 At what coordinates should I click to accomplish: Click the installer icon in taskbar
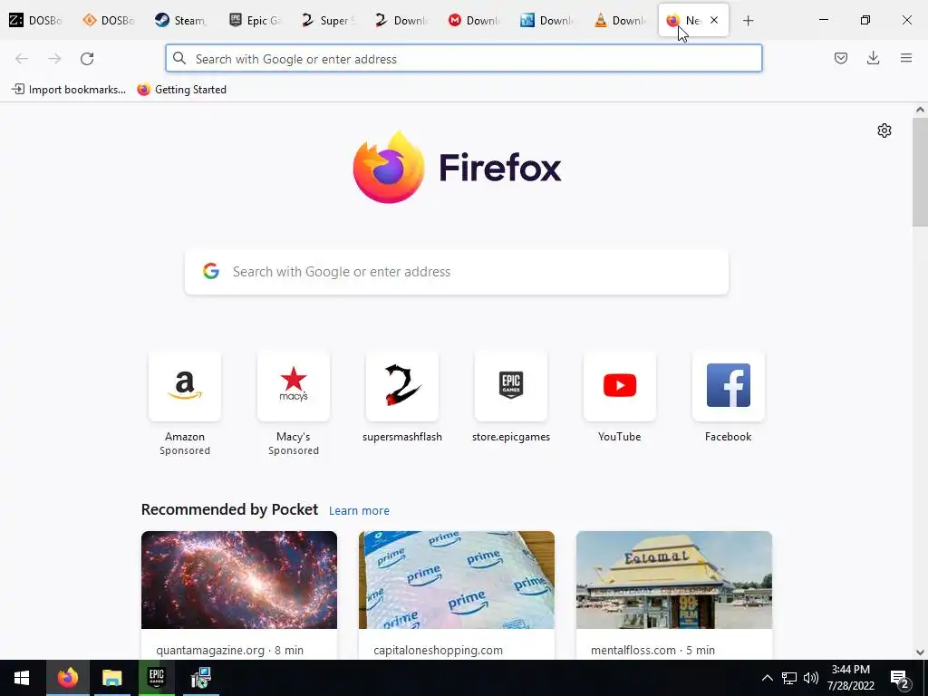(201, 678)
